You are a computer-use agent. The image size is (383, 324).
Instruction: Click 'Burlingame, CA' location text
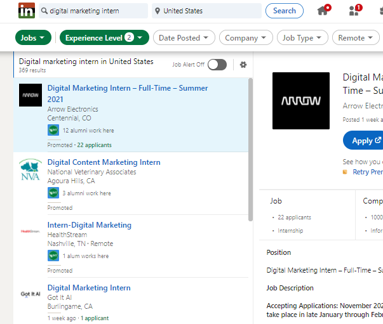(x=70, y=306)
